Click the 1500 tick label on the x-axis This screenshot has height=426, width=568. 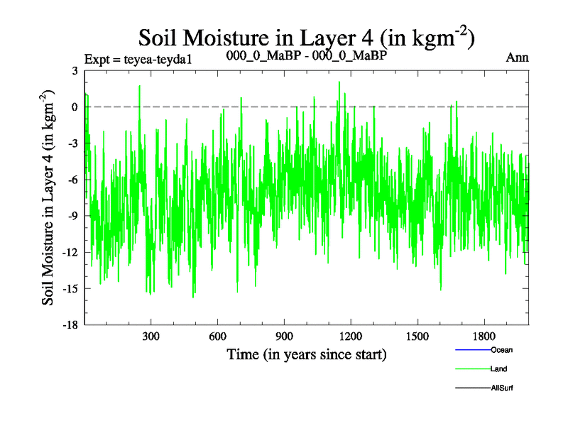click(x=417, y=336)
